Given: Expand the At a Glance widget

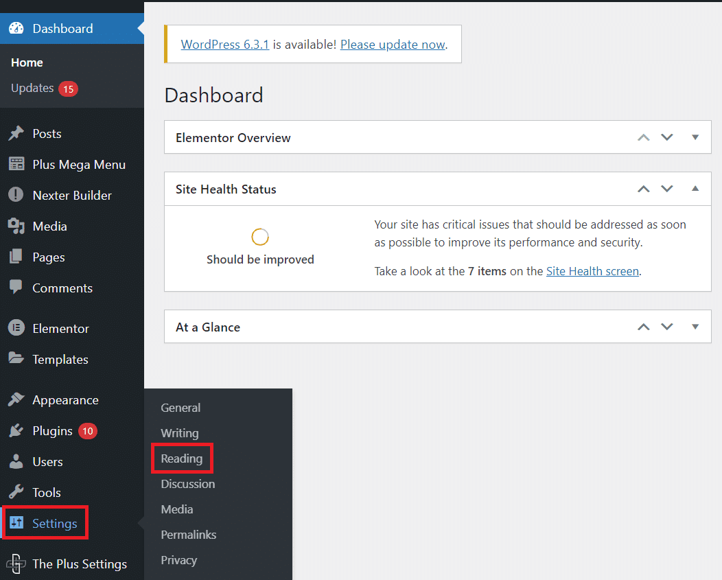Looking at the screenshot, I should pyautogui.click(x=695, y=326).
